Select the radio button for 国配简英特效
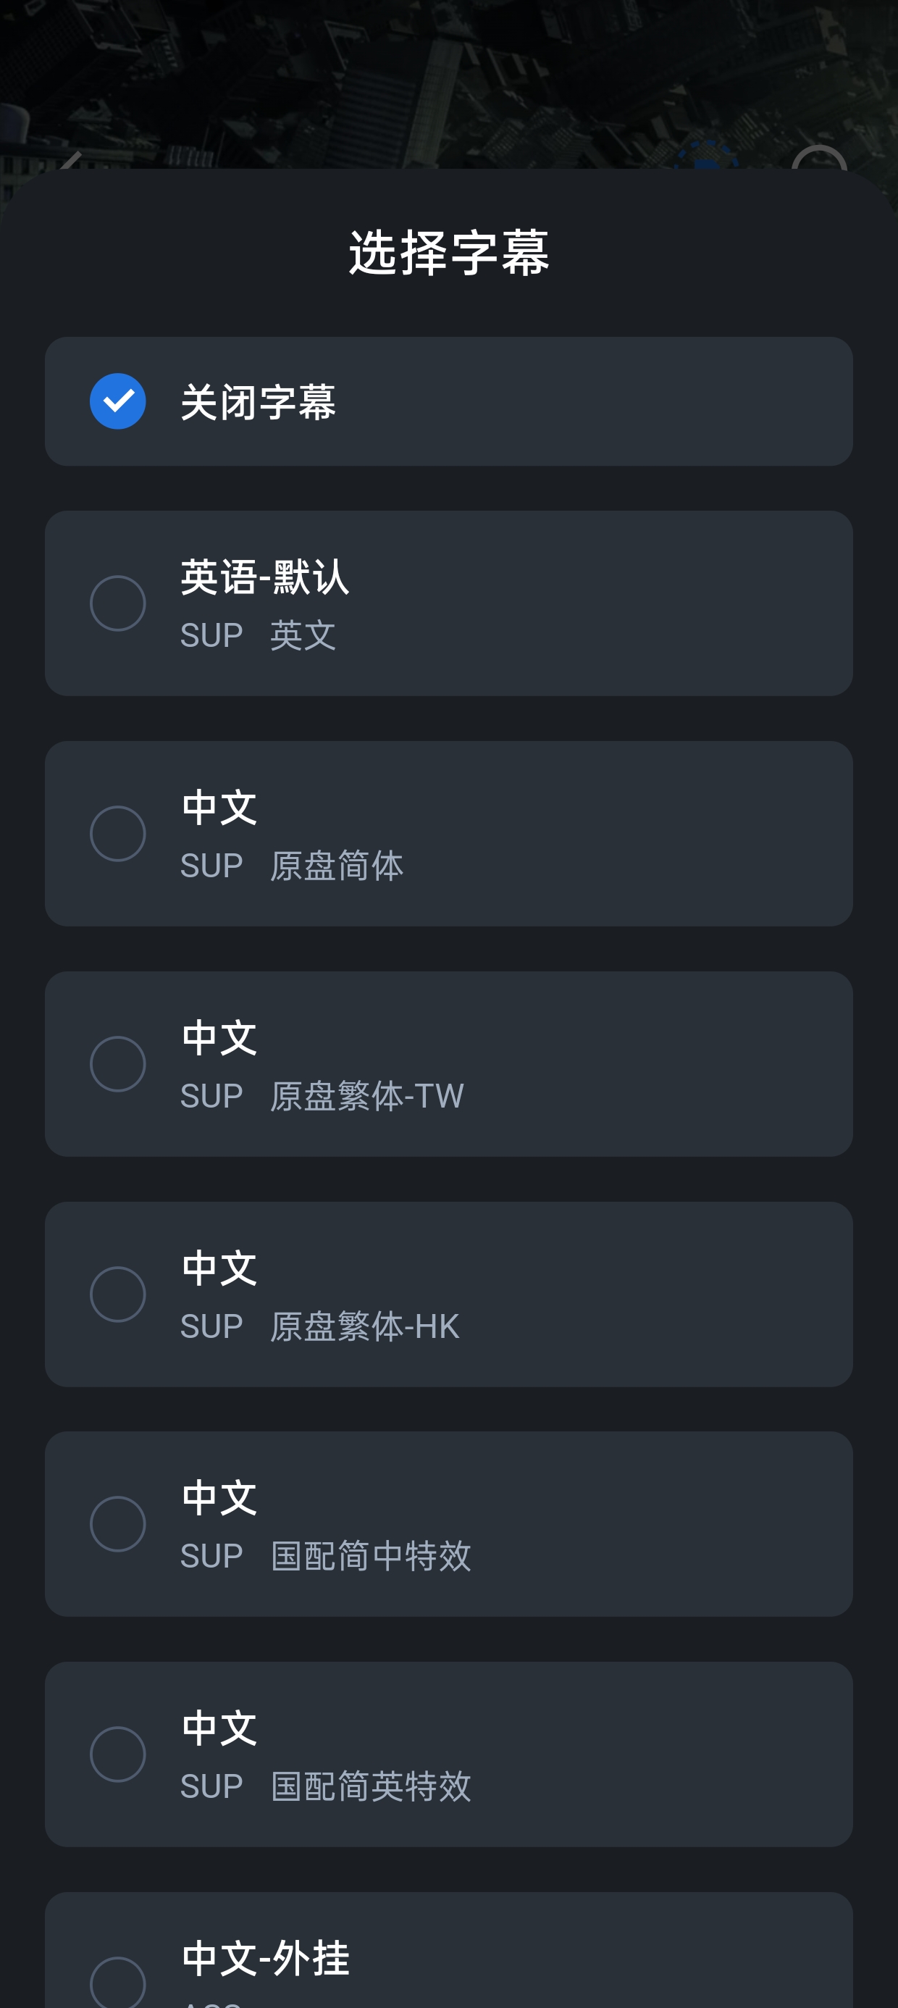898x2008 pixels. coord(118,1754)
